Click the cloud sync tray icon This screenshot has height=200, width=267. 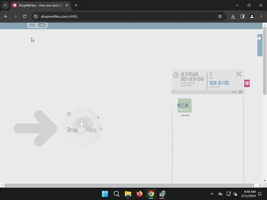point(220,194)
